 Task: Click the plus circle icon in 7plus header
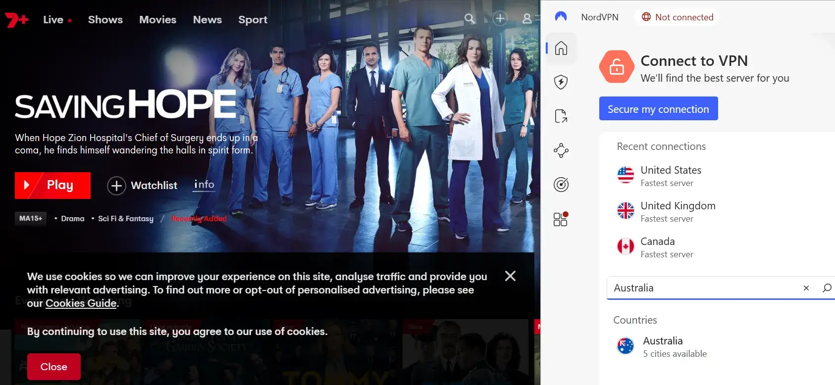click(x=500, y=19)
